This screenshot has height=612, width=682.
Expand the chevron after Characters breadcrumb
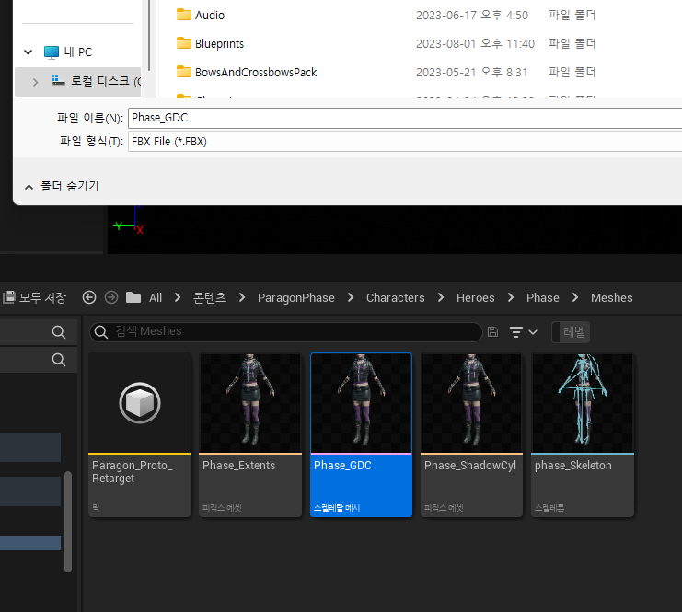click(441, 297)
